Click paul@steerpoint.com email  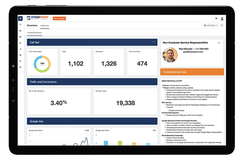click(193, 52)
